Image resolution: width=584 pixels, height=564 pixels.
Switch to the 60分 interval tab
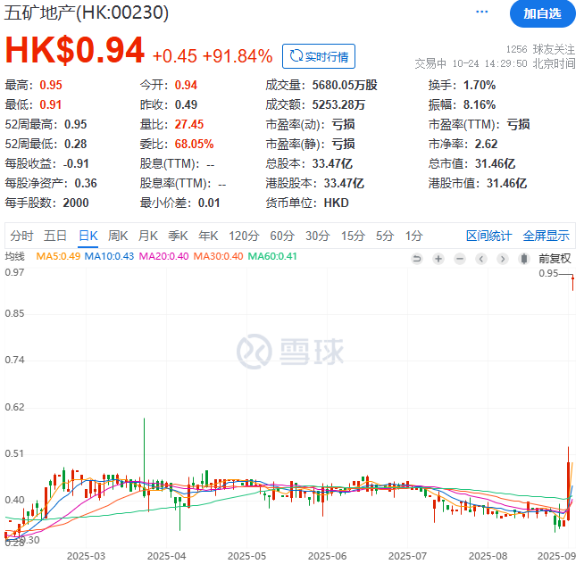click(x=282, y=236)
